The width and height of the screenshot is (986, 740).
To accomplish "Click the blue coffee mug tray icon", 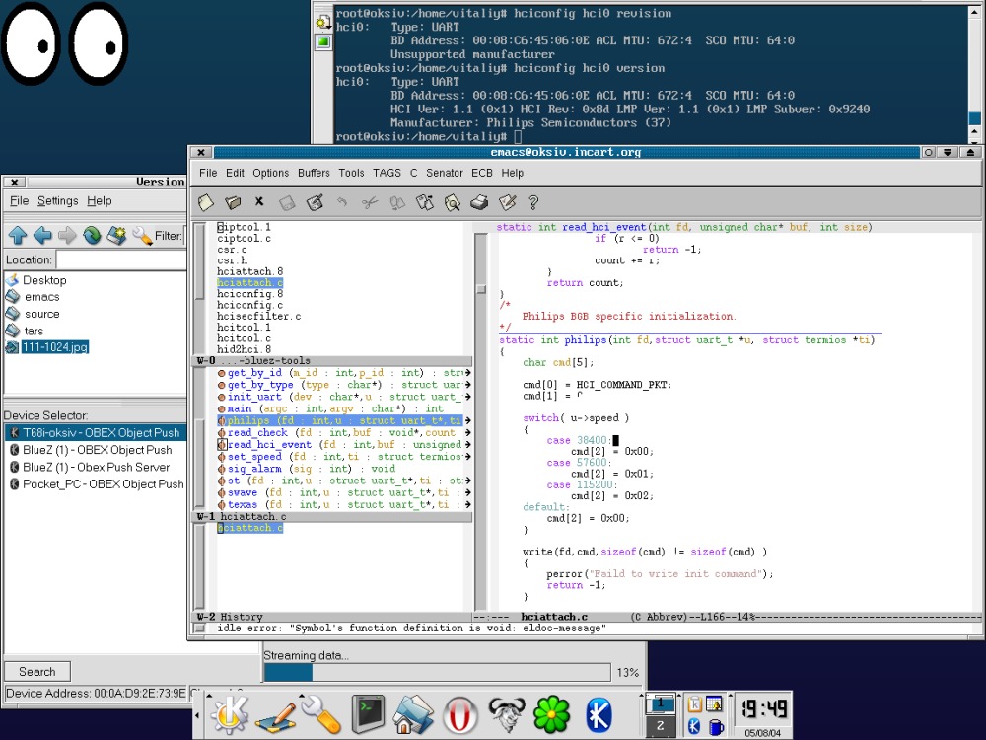I will 714,727.
